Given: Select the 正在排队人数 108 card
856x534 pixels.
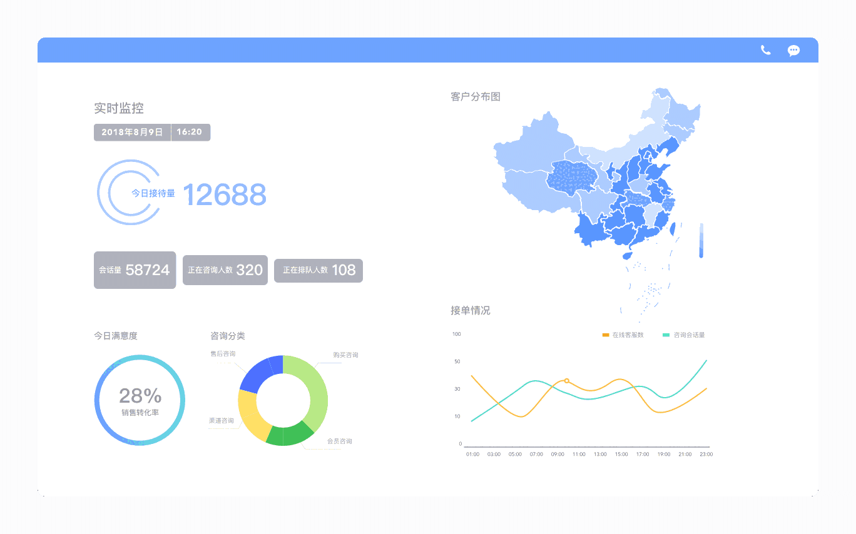Looking at the screenshot, I should point(318,270).
